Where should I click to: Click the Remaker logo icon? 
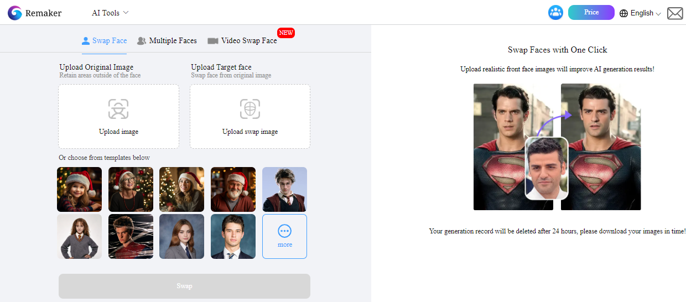(15, 13)
